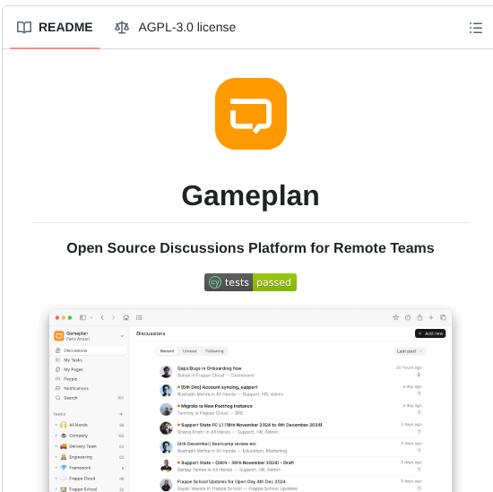Click the small Gameplan icon in the sidebar
This screenshot has width=493, height=492.
tap(59, 336)
